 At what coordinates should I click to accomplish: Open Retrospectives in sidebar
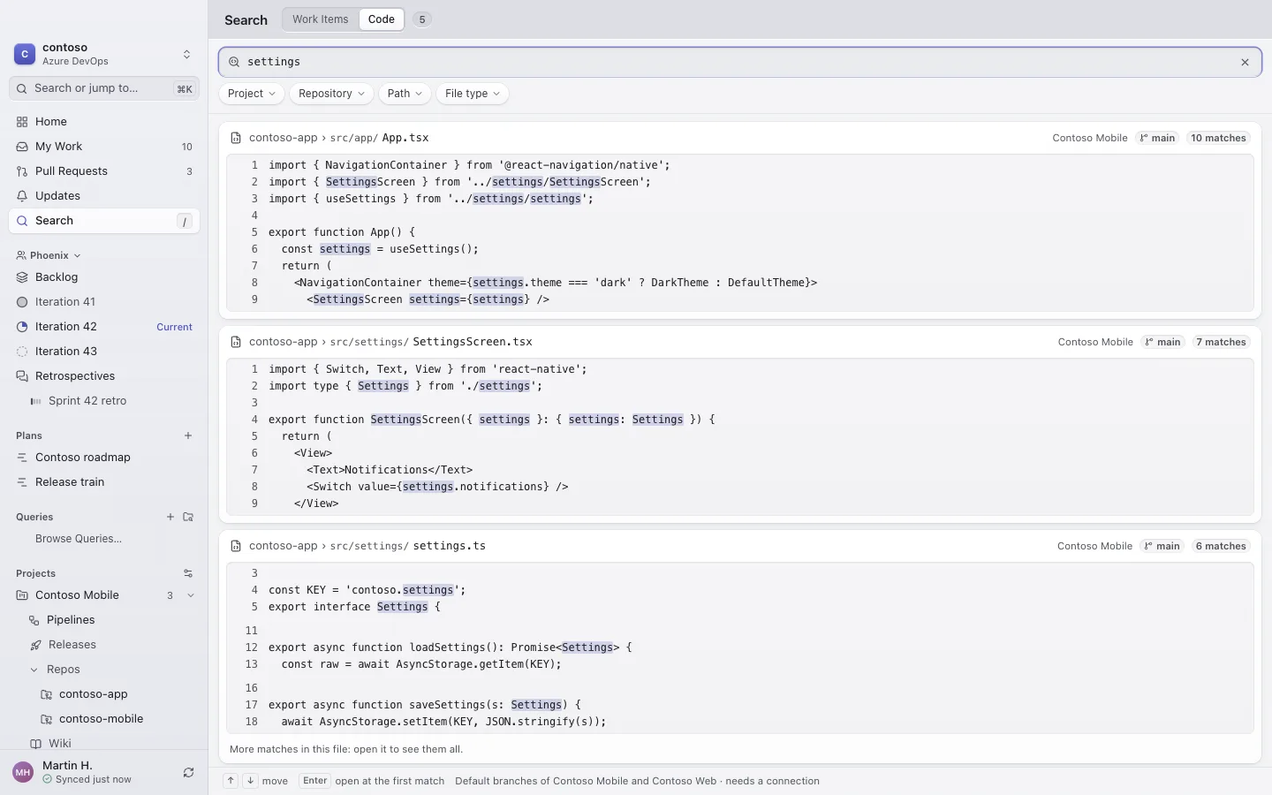(x=104, y=376)
